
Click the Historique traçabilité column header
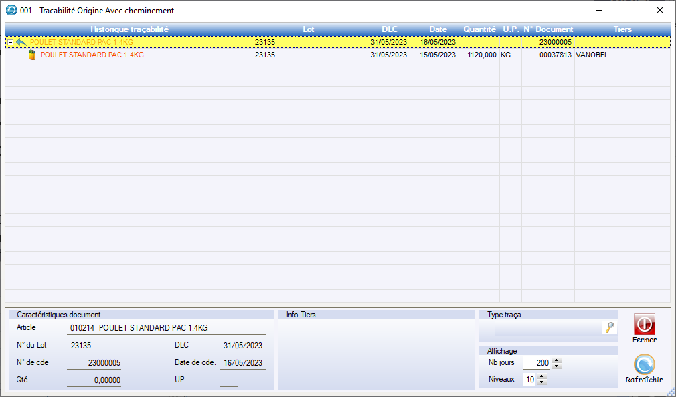129,29
